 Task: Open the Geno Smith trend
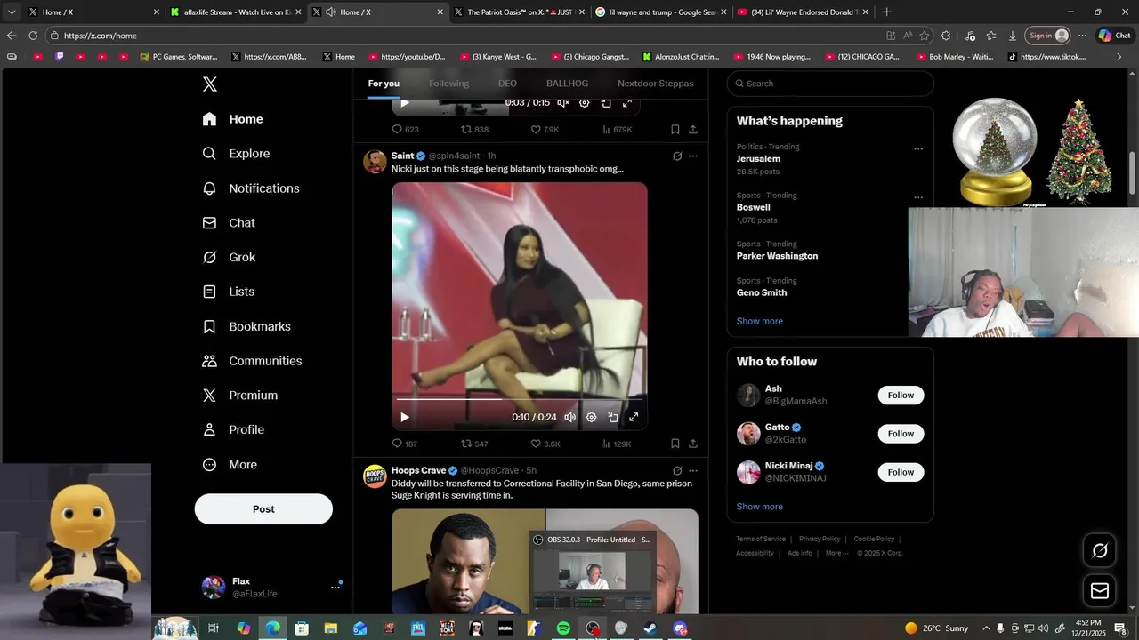click(x=762, y=292)
